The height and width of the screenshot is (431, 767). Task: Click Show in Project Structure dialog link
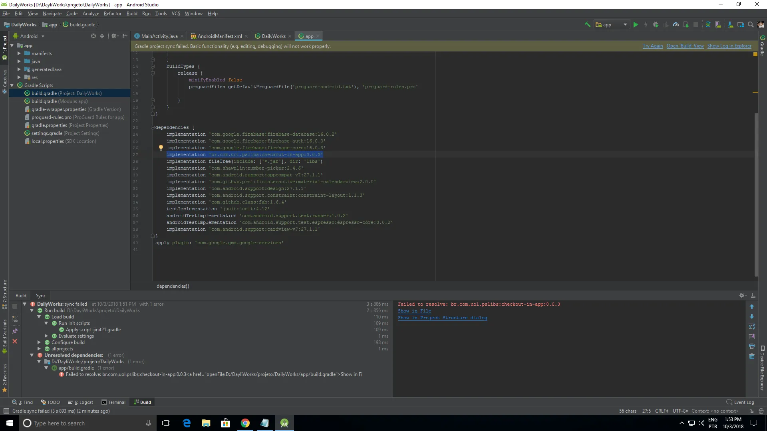442,318
